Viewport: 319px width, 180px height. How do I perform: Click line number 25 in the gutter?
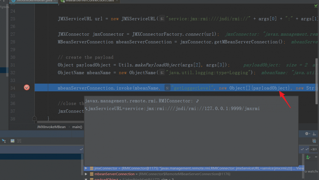pyautogui.click(x=13, y=19)
